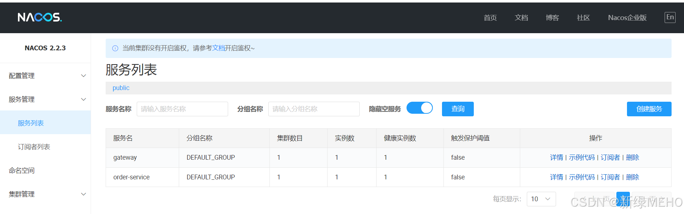Click the 服务列表 page heading
The image size is (684, 214).
131,70
